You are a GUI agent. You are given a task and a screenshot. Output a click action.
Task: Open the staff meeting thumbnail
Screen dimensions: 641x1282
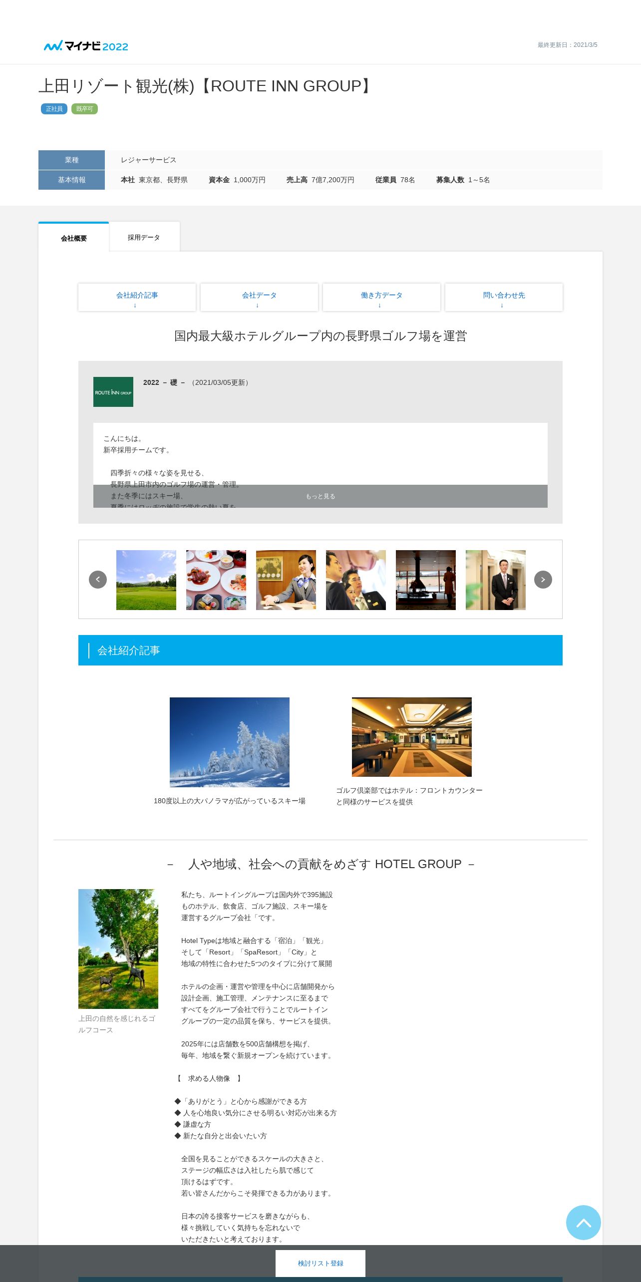click(356, 580)
